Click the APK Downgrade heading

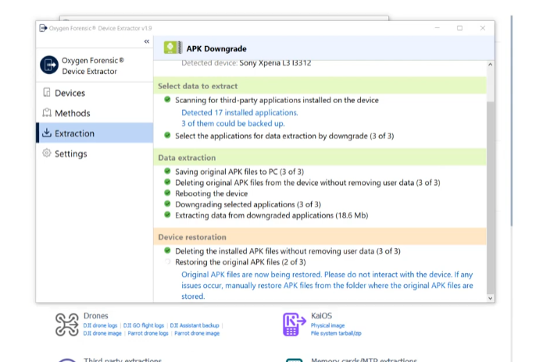(x=216, y=48)
